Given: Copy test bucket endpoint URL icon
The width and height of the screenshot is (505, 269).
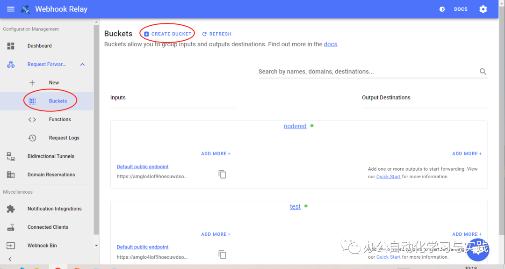Looking at the screenshot, I should [222, 255].
